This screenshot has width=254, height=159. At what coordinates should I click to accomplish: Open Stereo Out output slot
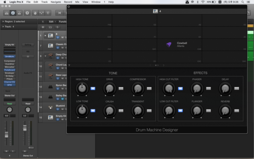(x=10, y=95)
